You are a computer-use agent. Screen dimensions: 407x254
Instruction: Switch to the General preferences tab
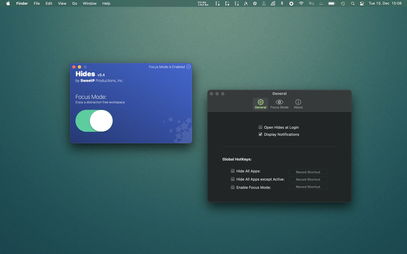click(260, 104)
